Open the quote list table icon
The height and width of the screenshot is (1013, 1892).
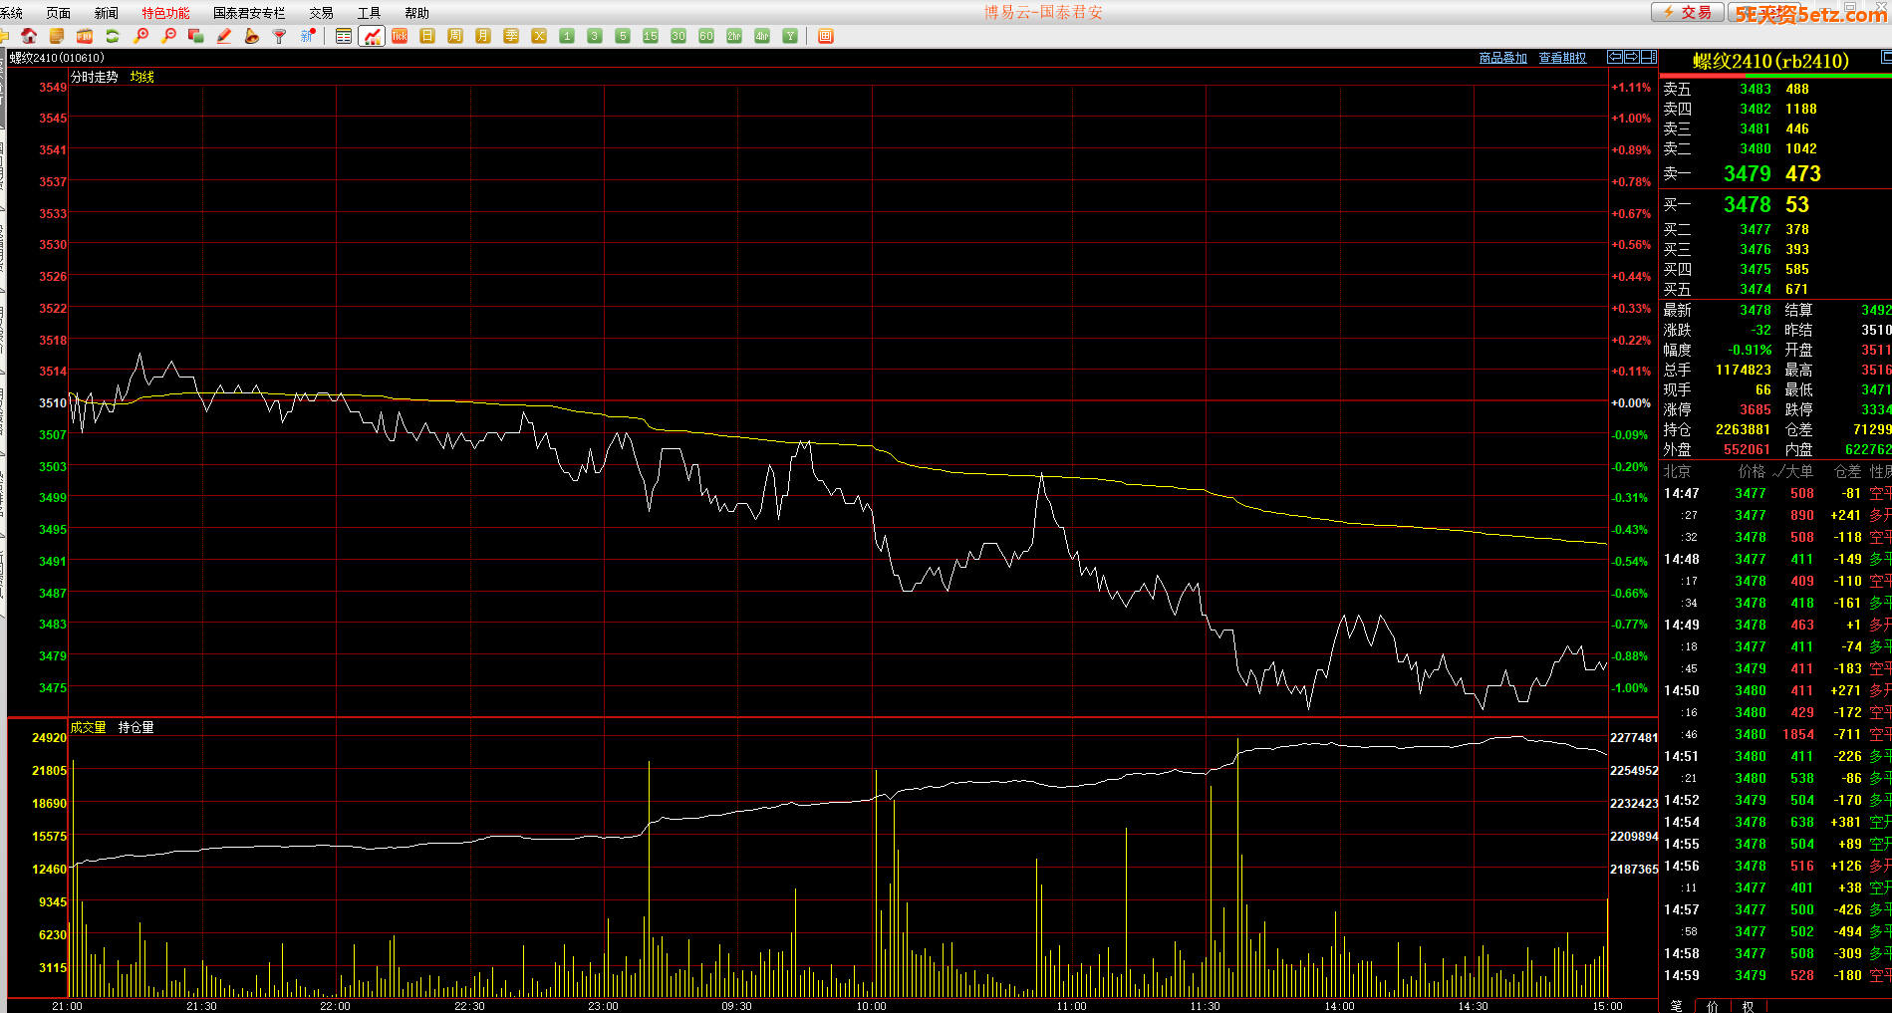click(x=344, y=36)
